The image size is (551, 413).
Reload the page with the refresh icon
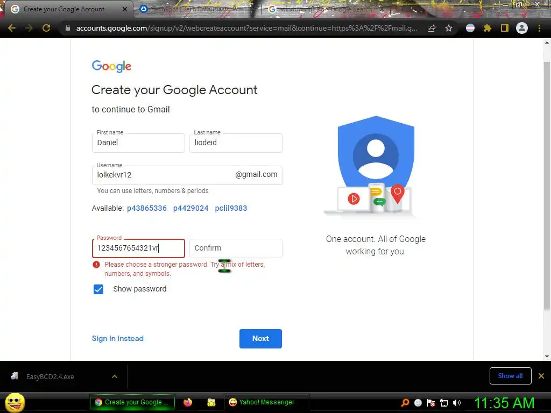tap(46, 28)
